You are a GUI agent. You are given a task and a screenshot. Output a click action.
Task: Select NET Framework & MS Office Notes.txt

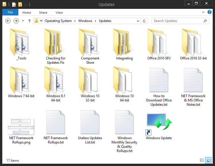tap(193, 87)
